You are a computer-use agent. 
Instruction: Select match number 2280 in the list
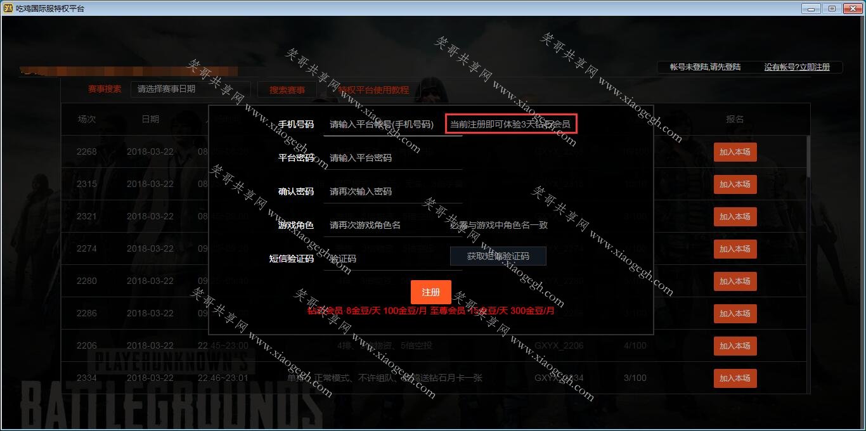(x=87, y=281)
